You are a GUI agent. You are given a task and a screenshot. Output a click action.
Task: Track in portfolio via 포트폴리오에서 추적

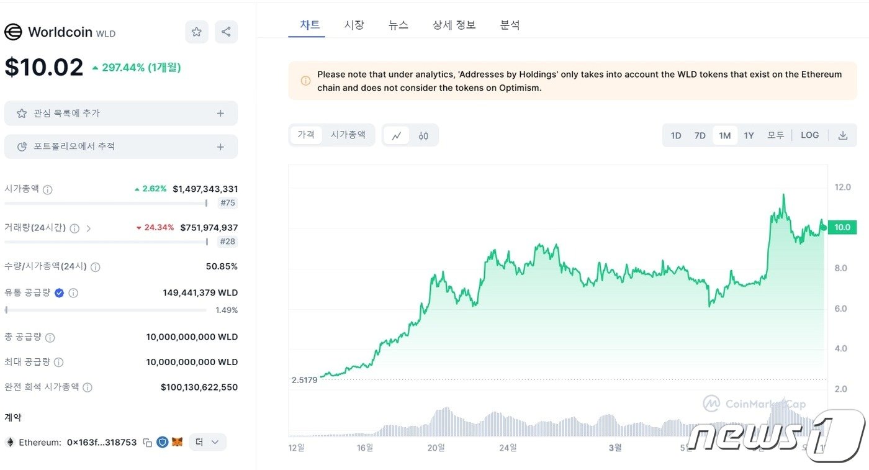tap(121, 147)
